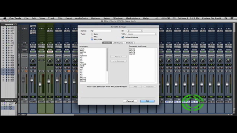Solo the BG C1 track
Screen dimensions: 237x133
point(167,71)
